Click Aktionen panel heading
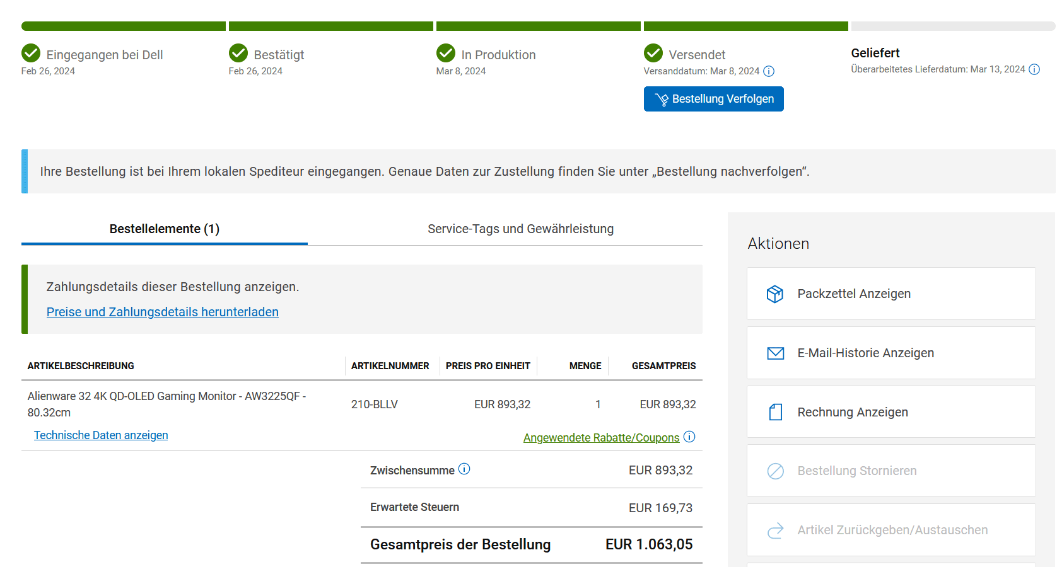This screenshot has height=567, width=1057. click(x=778, y=244)
